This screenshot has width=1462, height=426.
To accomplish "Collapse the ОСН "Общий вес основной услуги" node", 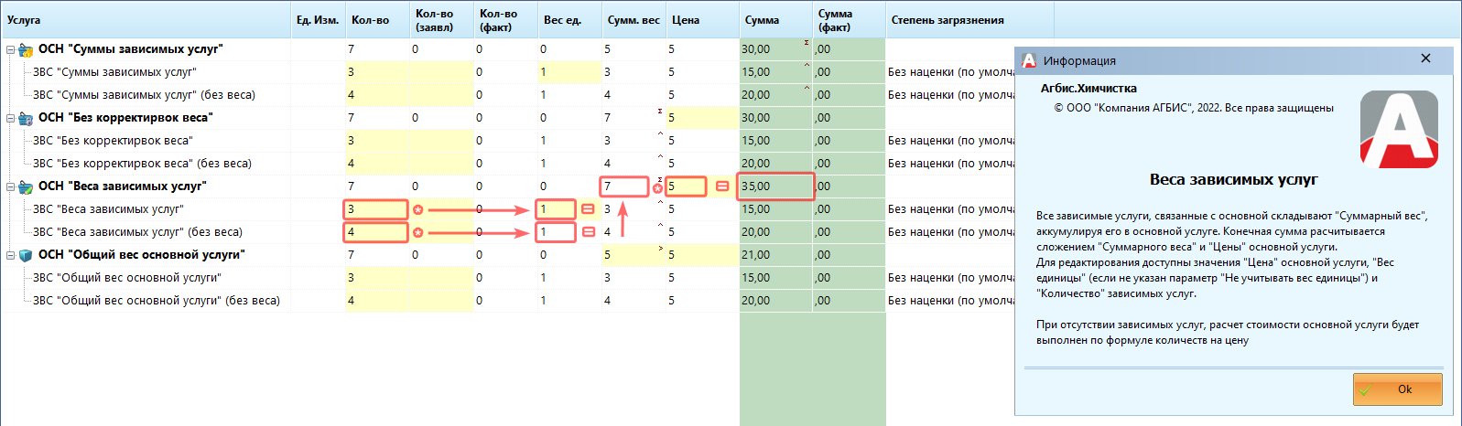I will pos(10,255).
